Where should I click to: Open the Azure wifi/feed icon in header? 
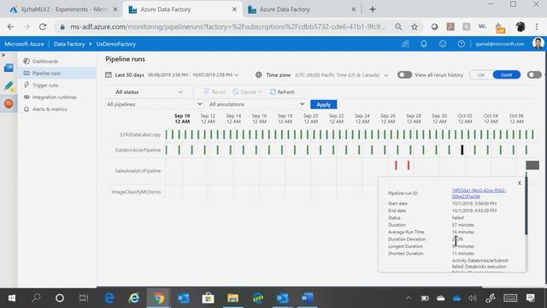405,44
